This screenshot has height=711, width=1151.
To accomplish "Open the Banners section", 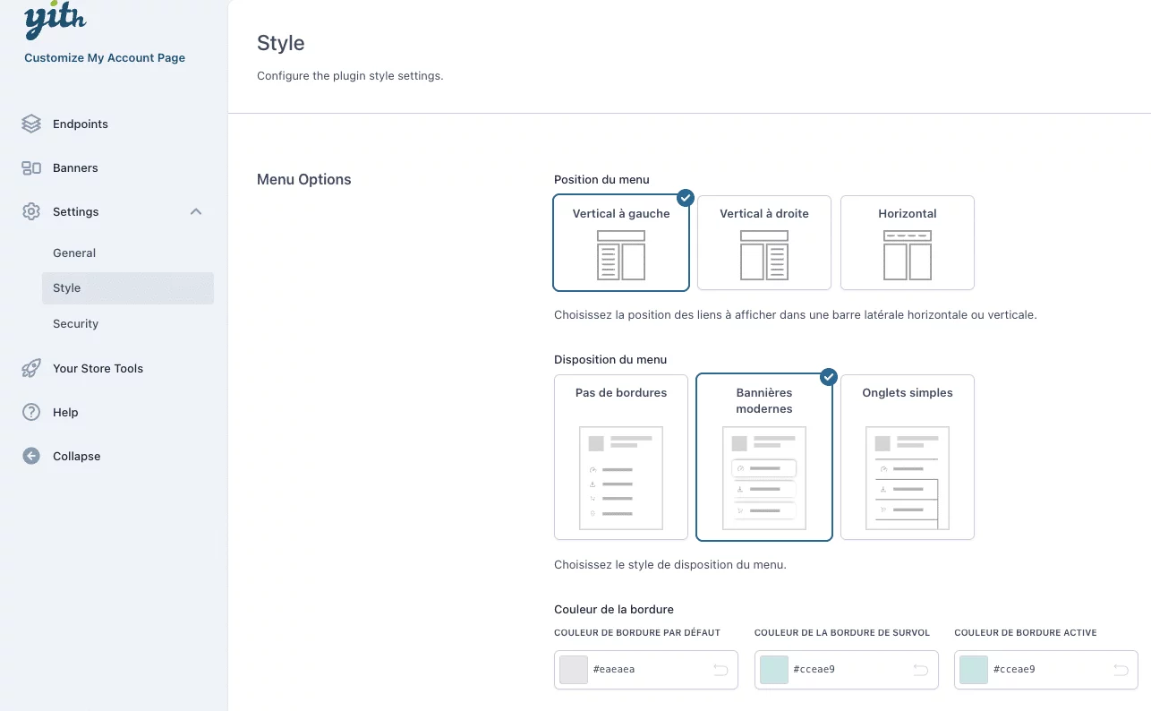I will click(x=75, y=167).
